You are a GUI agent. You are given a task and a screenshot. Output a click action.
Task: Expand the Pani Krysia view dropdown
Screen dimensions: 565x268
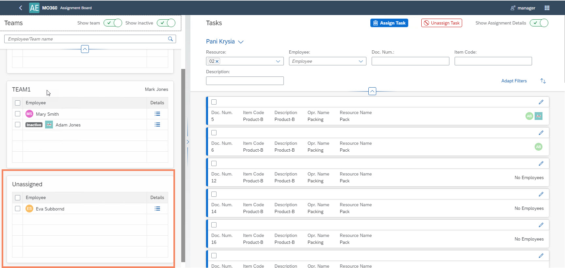(241, 42)
